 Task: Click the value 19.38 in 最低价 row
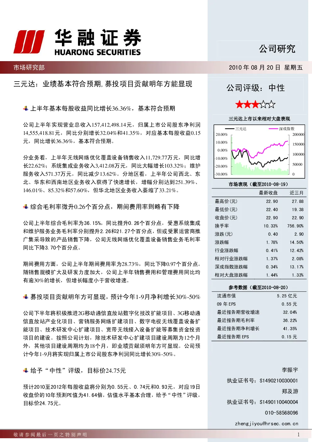click(x=298, y=210)
